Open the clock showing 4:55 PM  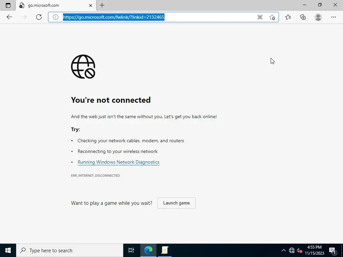pos(314,250)
